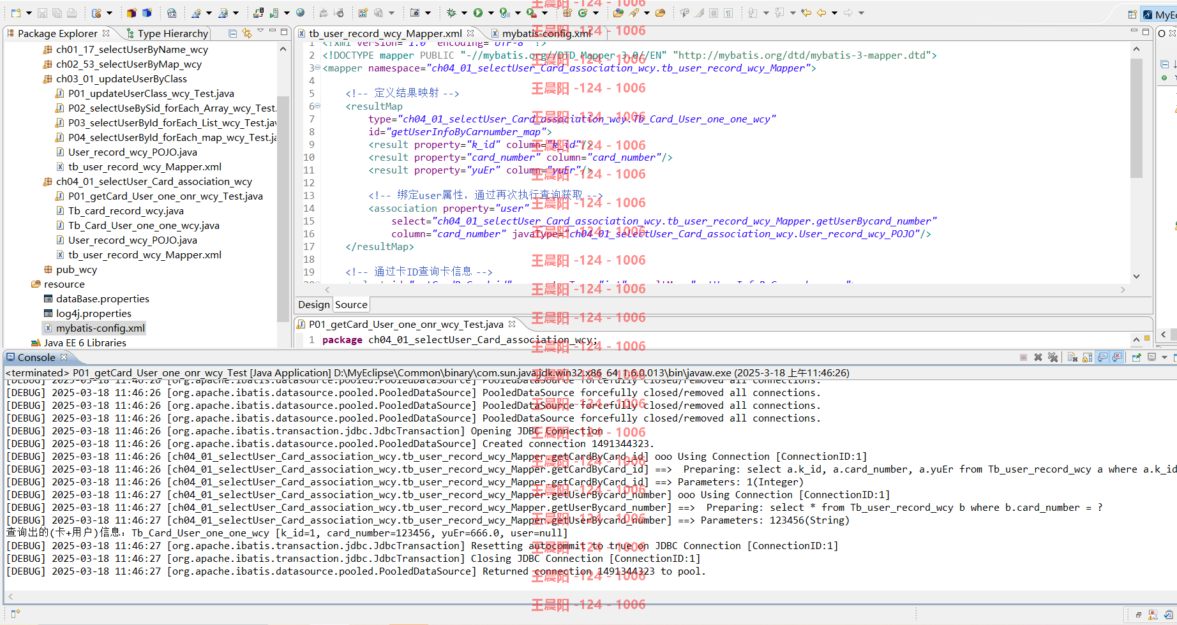Viewport: 1177px width, 625px height.
Task: Click the Print toolbar icon
Action: click(x=71, y=13)
